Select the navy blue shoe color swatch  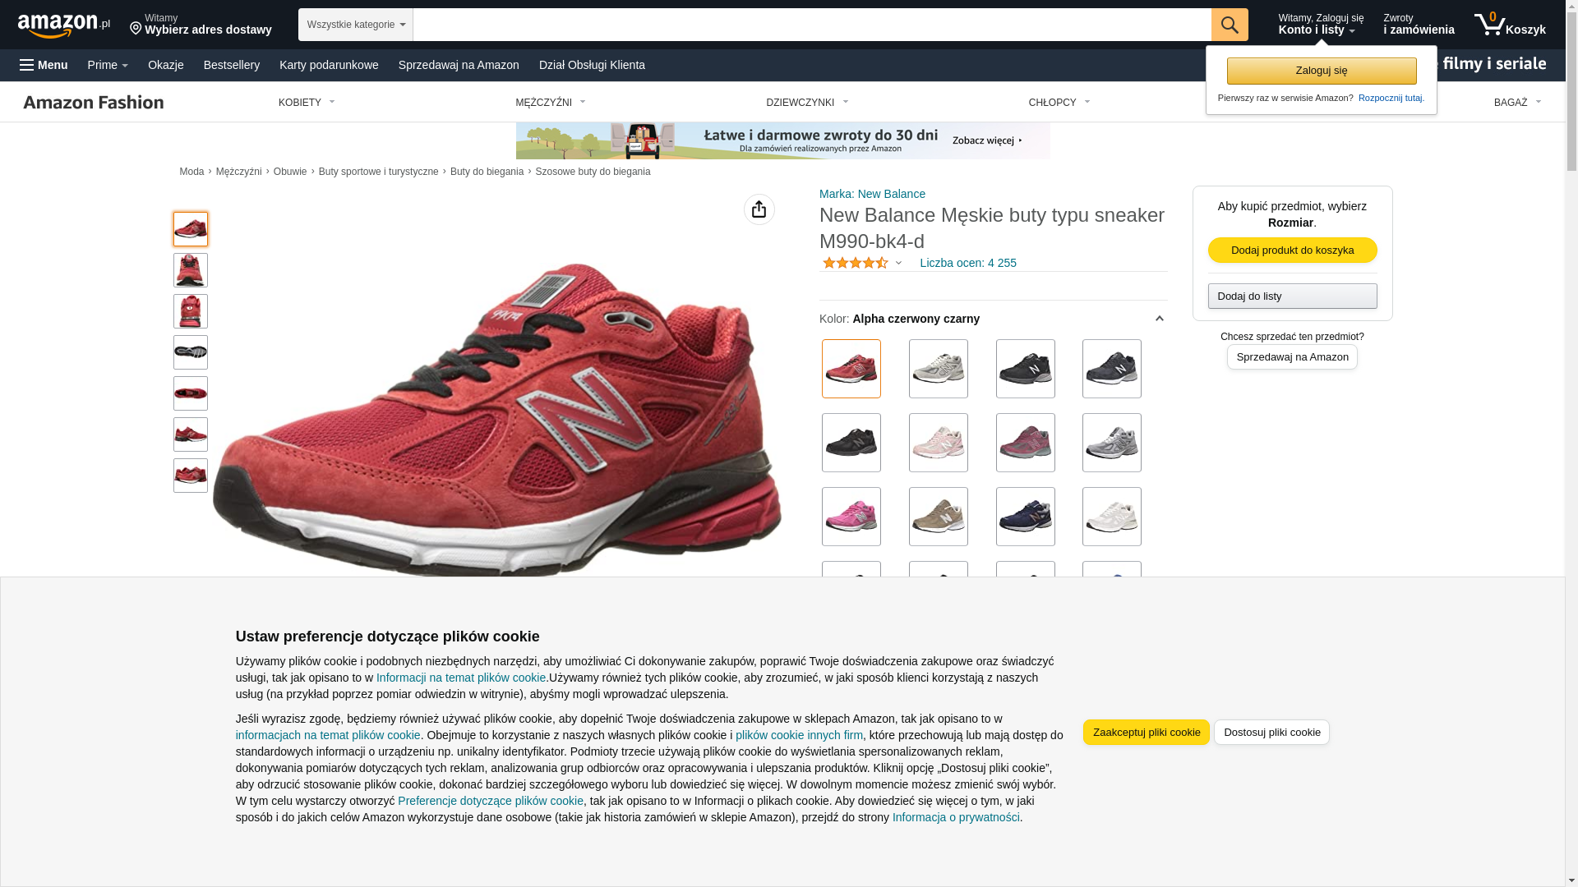1026,517
